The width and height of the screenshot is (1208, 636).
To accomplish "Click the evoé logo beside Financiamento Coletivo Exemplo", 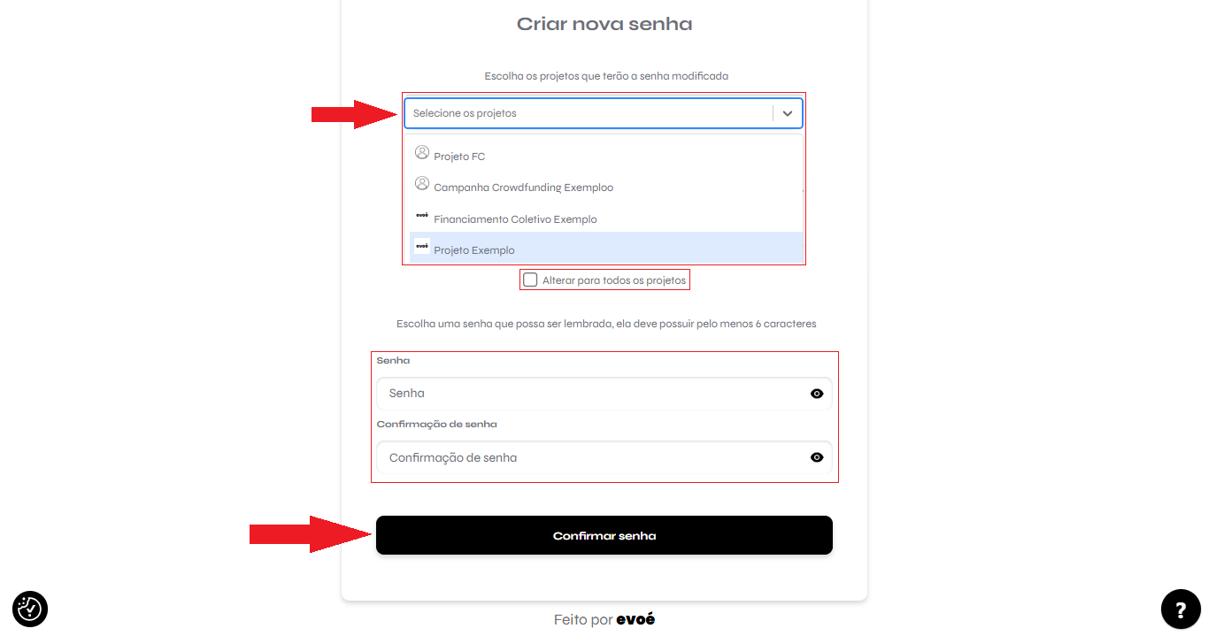I will 422,215.
